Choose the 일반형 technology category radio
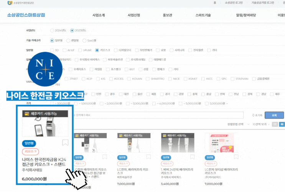Screen dimensions: 285x192 tap(52, 41)
